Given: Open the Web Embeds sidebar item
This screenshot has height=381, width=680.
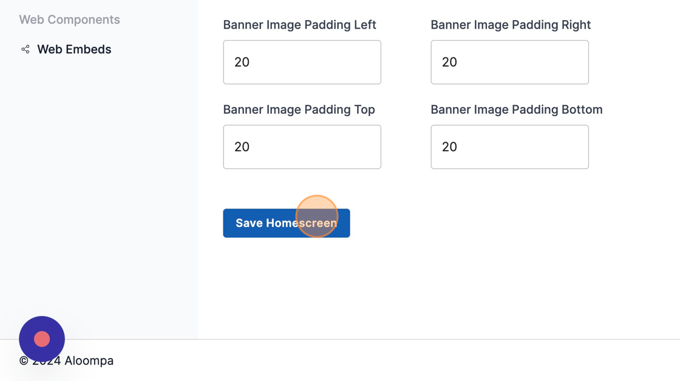Looking at the screenshot, I should click(74, 49).
